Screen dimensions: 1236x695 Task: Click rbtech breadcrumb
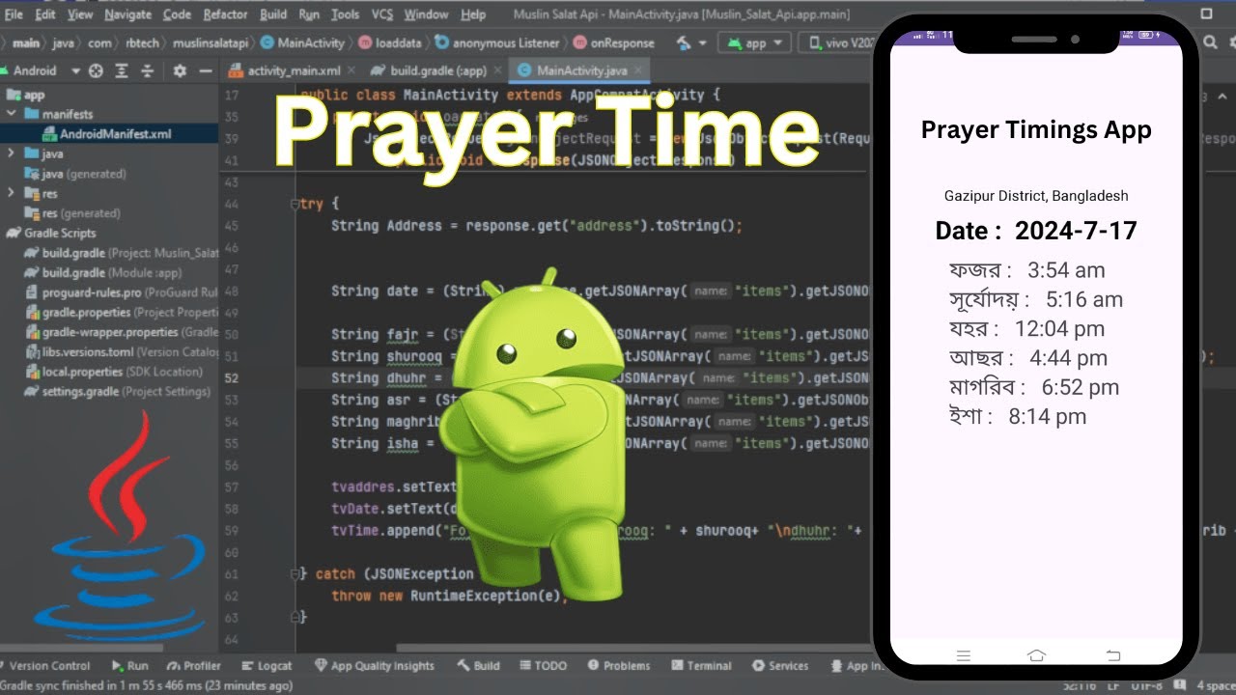pyautogui.click(x=142, y=43)
